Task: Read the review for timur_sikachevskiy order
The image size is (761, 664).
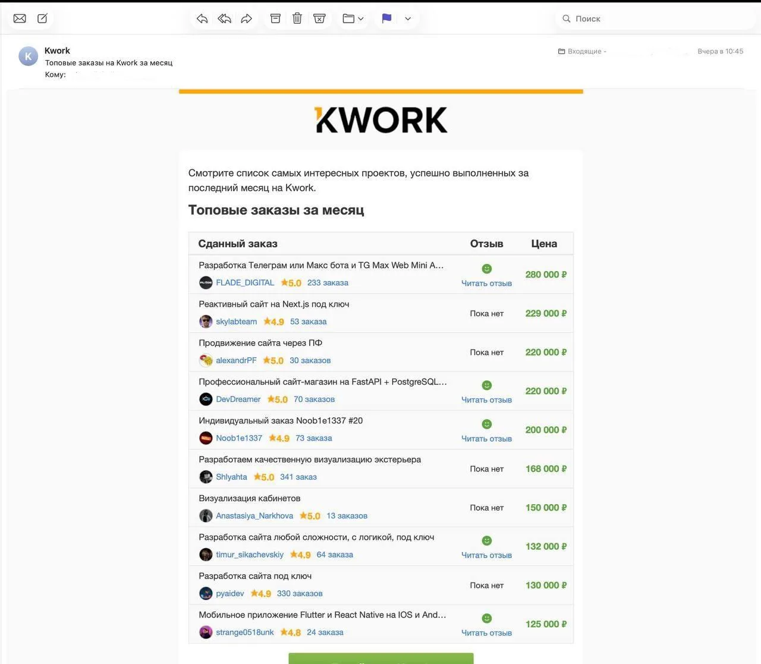Action: (486, 555)
